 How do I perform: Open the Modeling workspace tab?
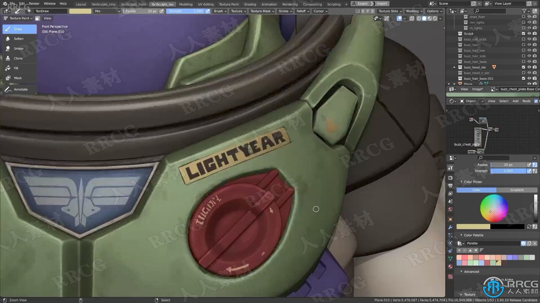[x=185, y=4]
